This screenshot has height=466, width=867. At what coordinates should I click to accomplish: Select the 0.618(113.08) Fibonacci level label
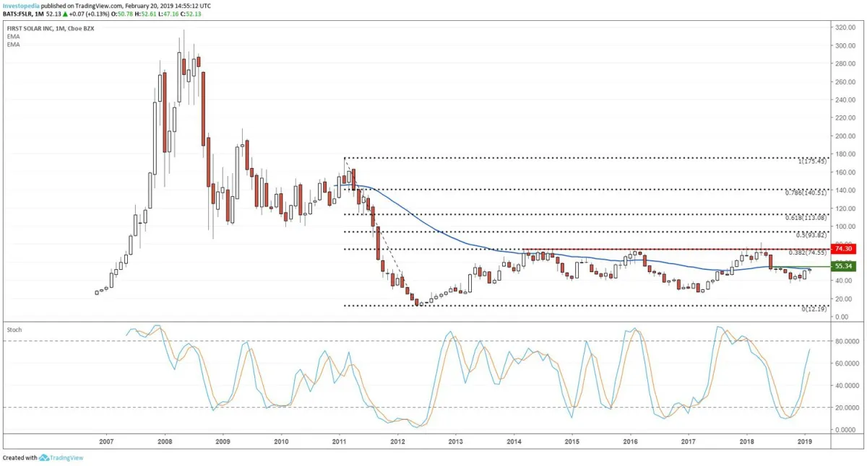pyautogui.click(x=806, y=218)
